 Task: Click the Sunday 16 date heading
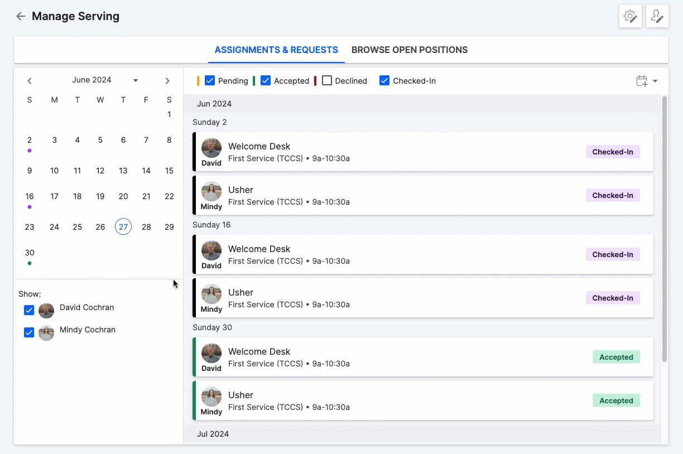pos(211,225)
